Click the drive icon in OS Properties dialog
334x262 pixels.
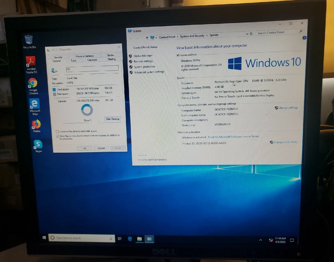(54, 70)
